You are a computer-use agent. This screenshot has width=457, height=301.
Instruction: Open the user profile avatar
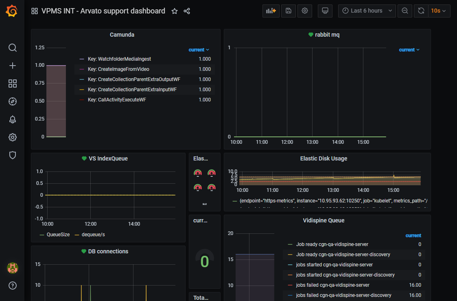13,268
